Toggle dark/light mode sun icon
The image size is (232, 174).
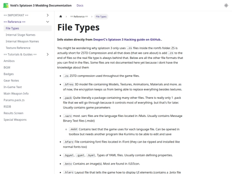click(226, 6)
